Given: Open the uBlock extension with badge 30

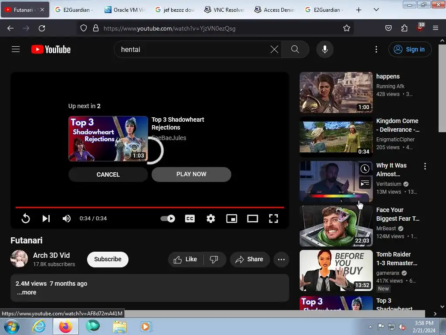Looking at the screenshot, I should pos(420,27).
